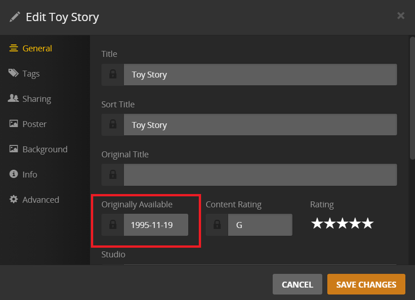Viewport: 415px width, 300px height.
Task: Open the Background section
Action: [38, 149]
